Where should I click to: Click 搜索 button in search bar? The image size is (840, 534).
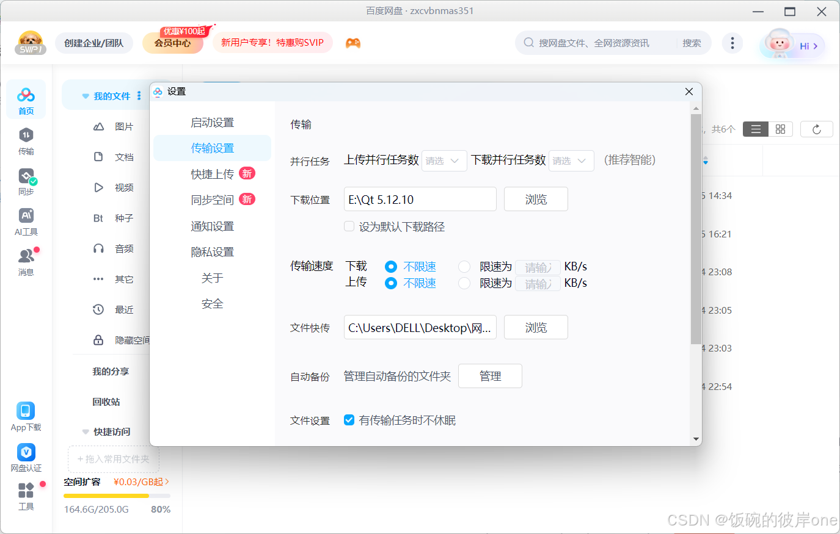(692, 43)
